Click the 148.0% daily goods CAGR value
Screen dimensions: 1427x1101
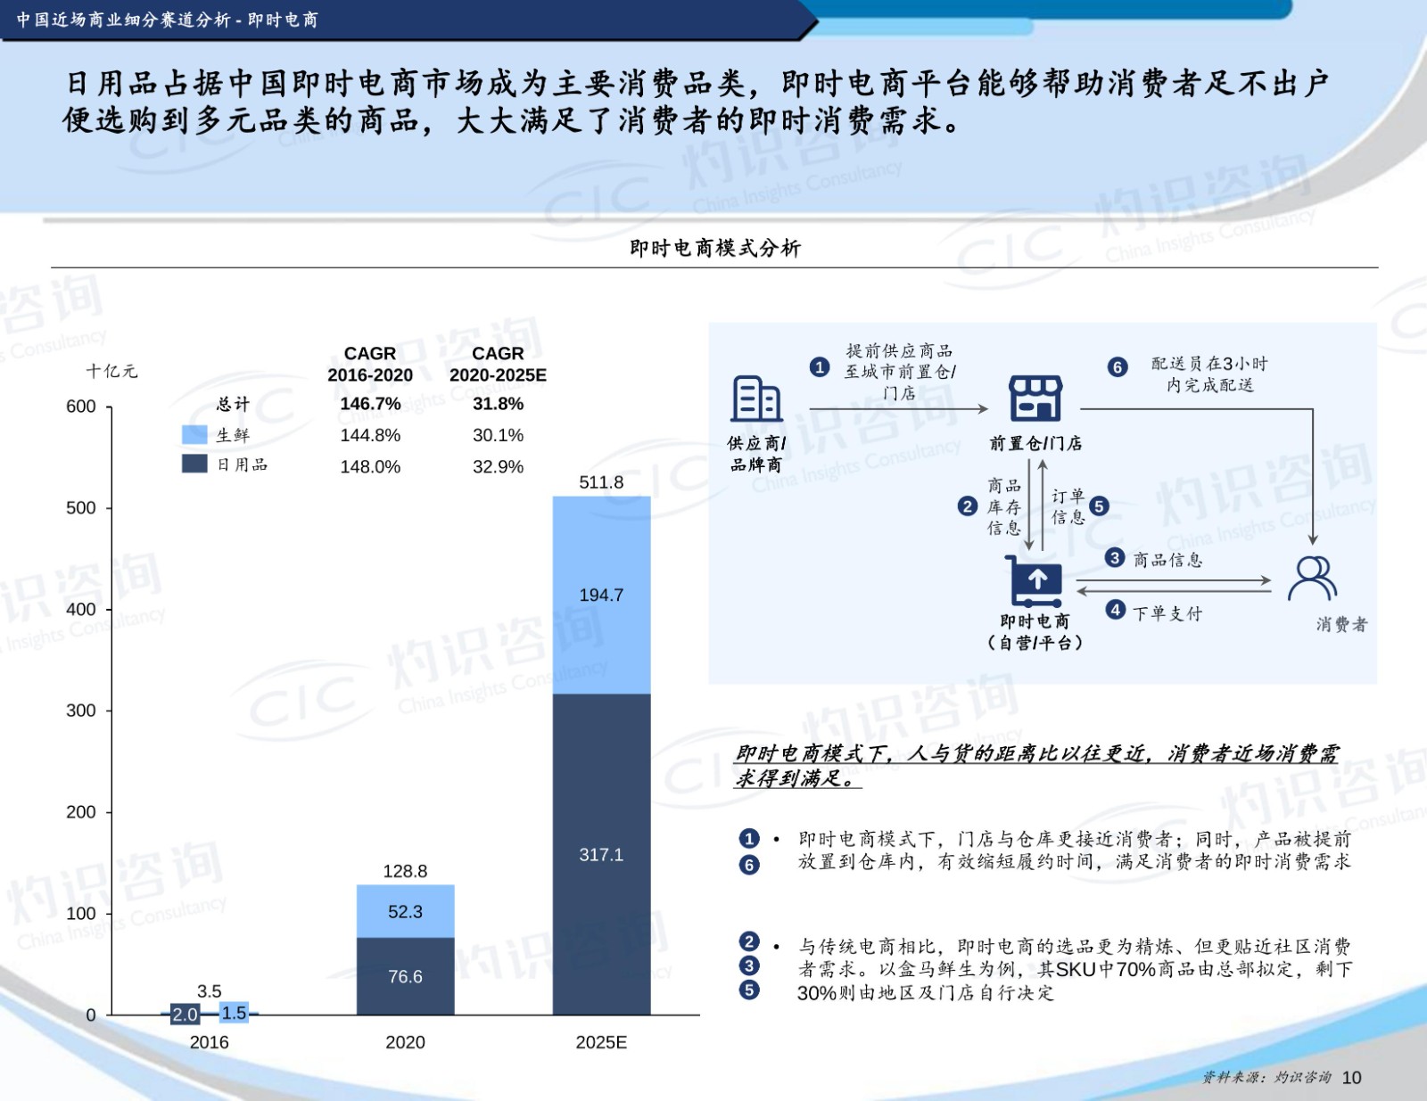(x=370, y=466)
